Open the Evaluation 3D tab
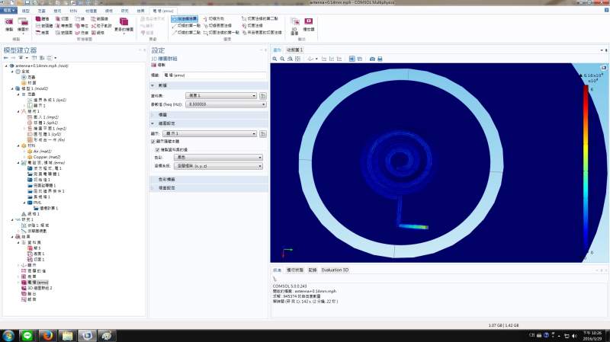Screen dimensions: 610x342 pyautogui.click(x=335, y=270)
